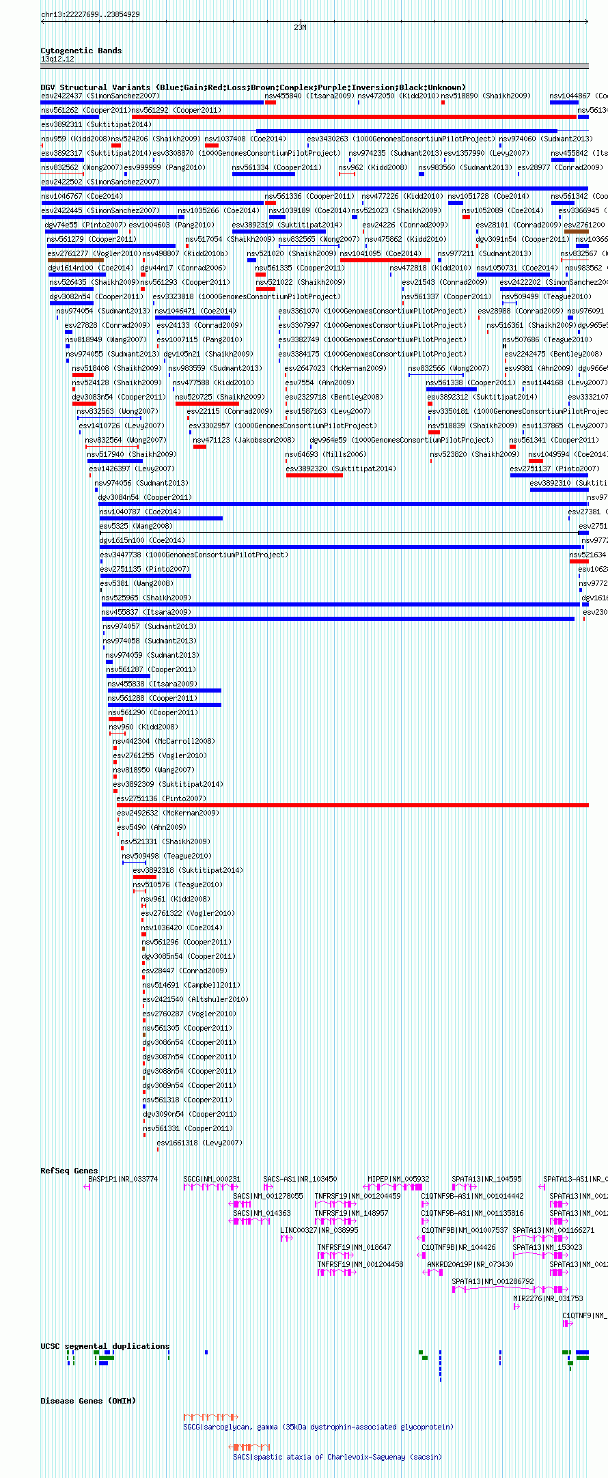
Task: Click variant esv3892318 (Suktitipat2014)
Action: point(188,870)
